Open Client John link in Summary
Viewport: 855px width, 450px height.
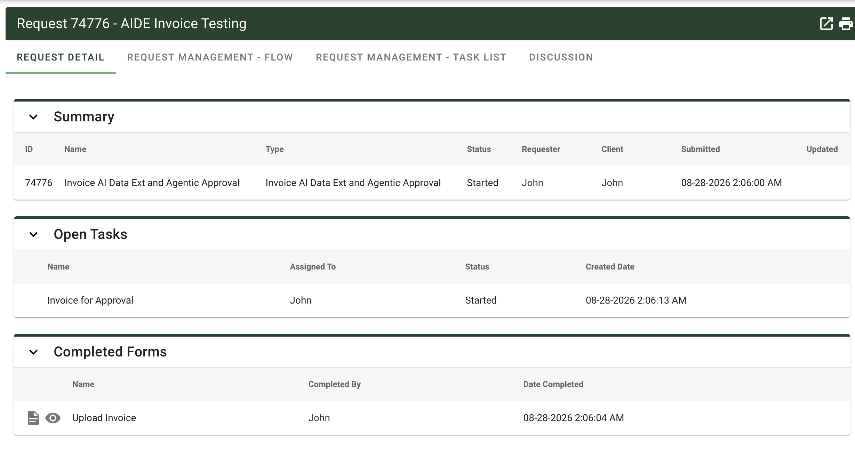(612, 183)
